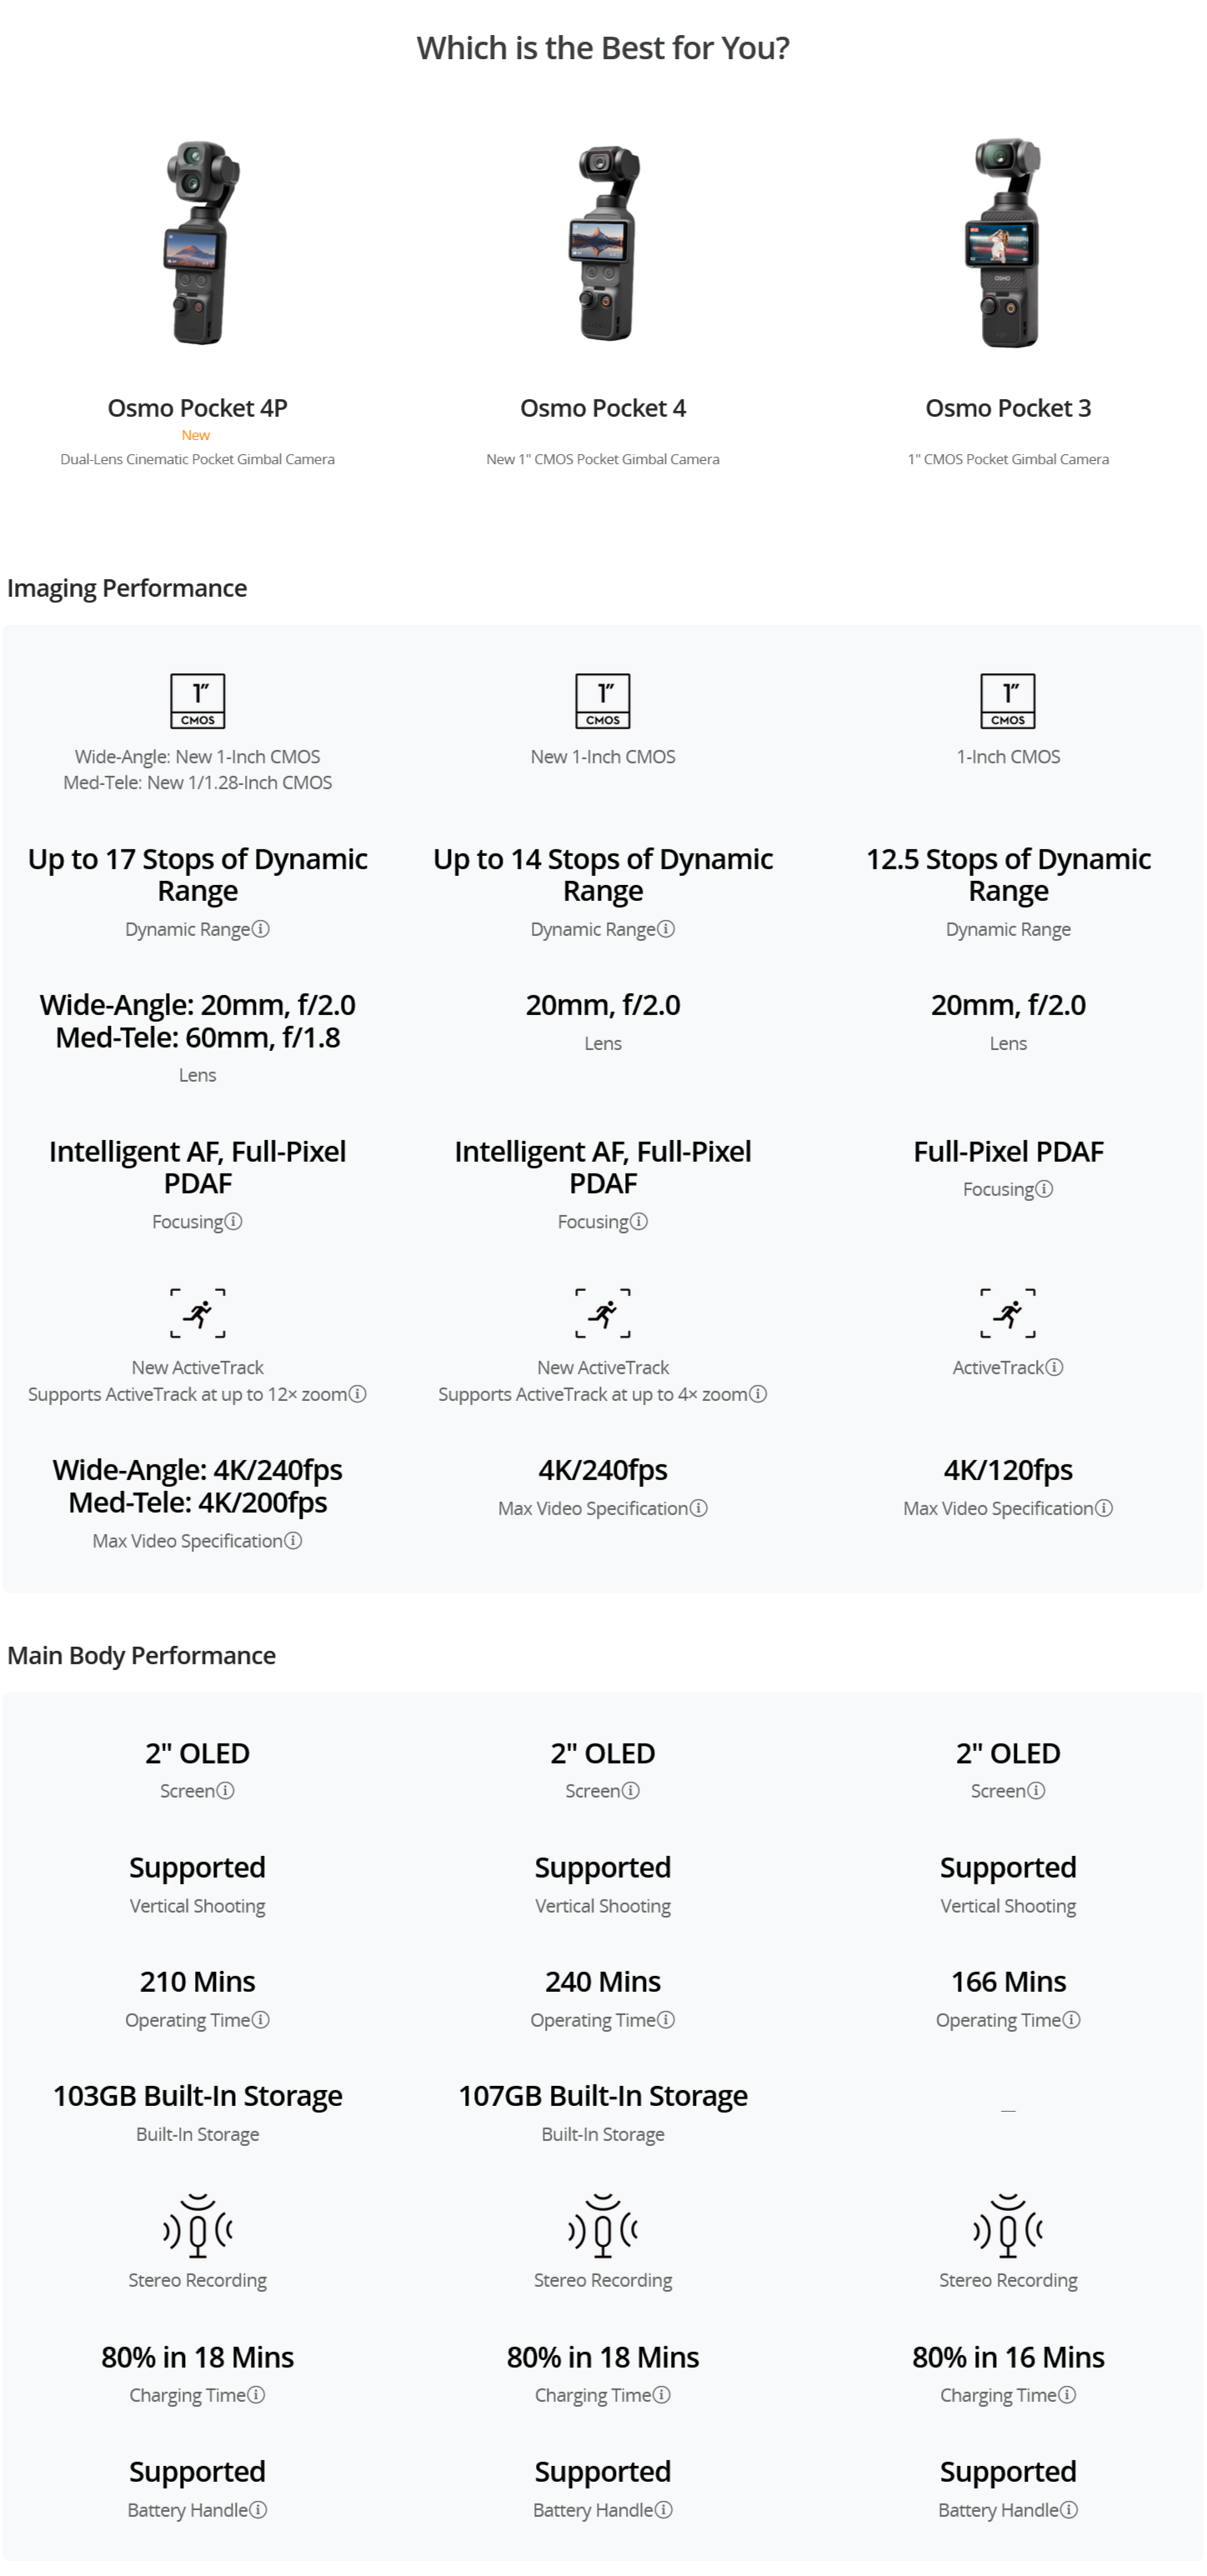Screen dimensions: 1207x2576
Task: Click info icon beside Osmo Pocket 4 Dynamic Range
Action: click(666, 929)
